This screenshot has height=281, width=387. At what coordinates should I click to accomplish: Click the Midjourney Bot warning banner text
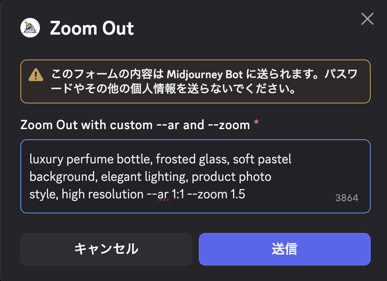click(204, 81)
